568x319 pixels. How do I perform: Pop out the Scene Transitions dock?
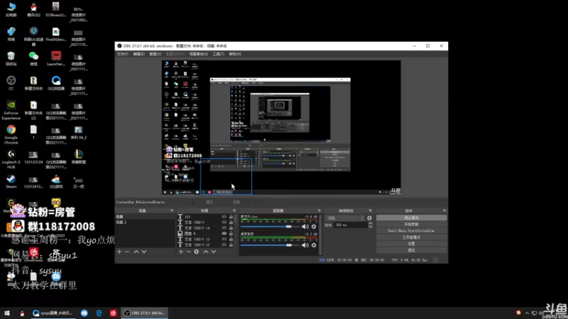pos(370,211)
